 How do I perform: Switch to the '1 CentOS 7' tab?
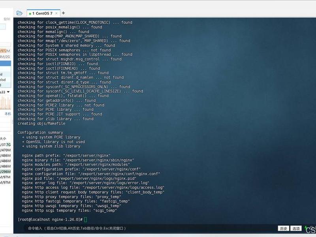point(42,13)
